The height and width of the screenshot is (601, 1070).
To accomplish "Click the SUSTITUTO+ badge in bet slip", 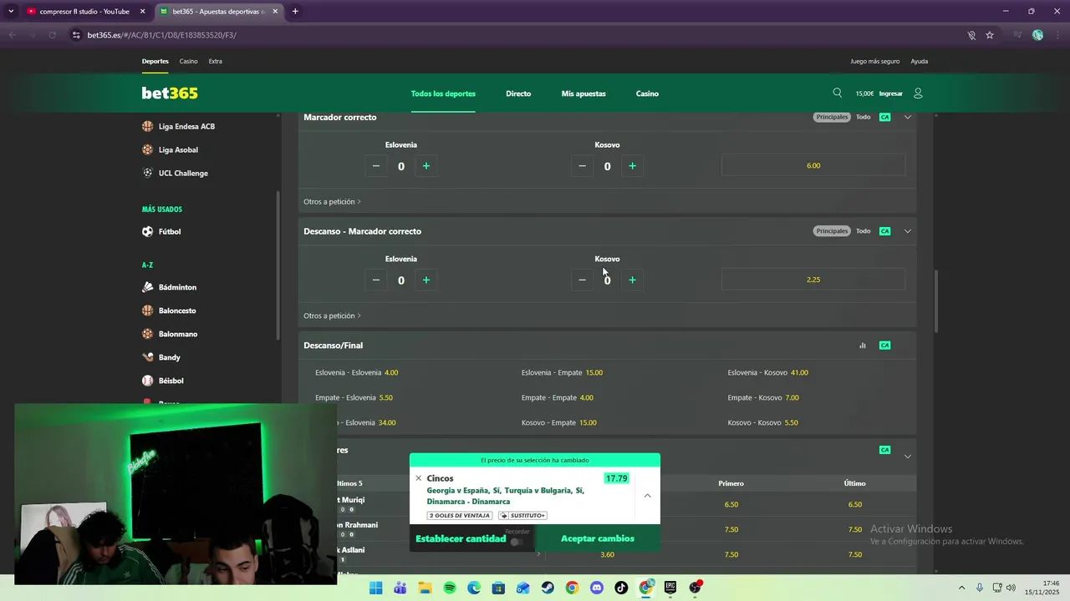I will tap(523, 516).
